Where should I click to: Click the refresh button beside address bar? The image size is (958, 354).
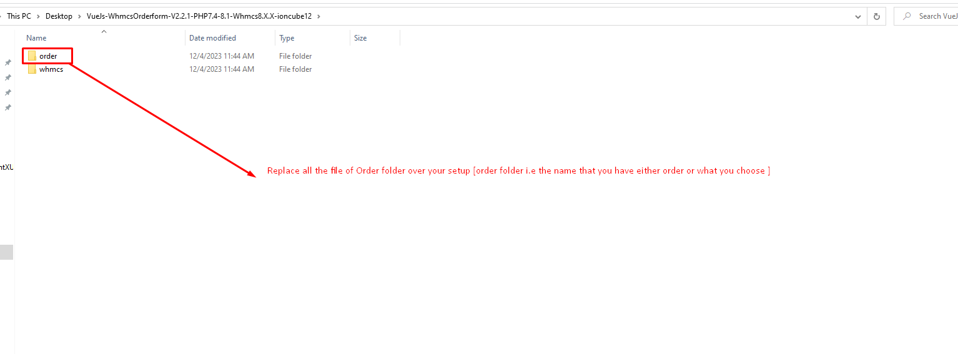(x=877, y=16)
